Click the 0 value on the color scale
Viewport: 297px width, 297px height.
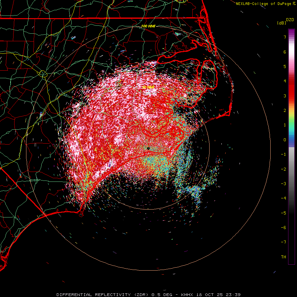click(x=285, y=140)
